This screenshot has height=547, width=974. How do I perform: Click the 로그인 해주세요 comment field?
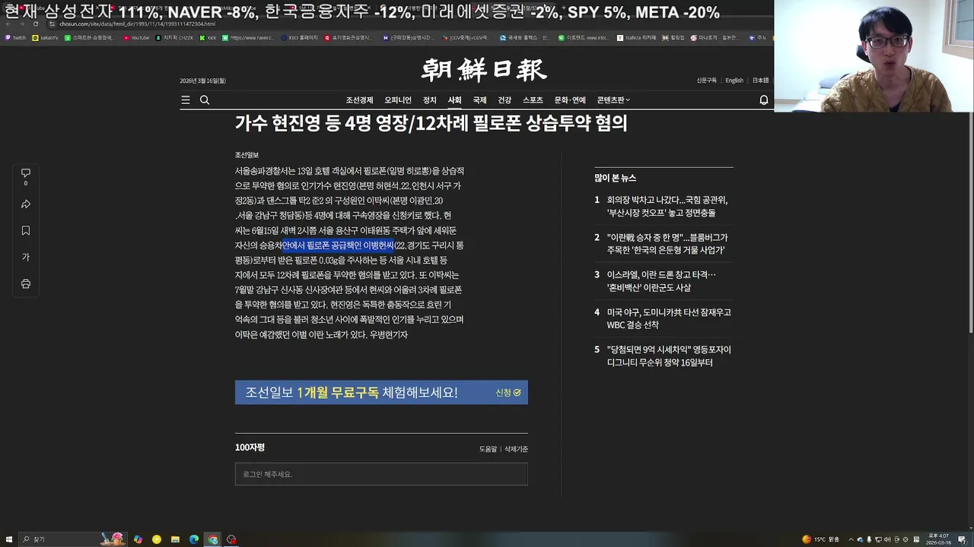381,474
